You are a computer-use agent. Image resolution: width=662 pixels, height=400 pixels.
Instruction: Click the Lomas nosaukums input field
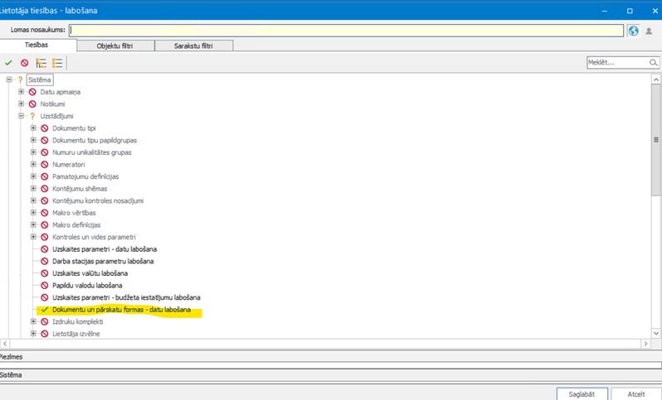(x=346, y=31)
